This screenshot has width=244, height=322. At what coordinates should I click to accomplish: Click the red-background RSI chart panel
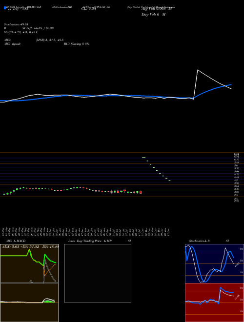tap(214, 302)
